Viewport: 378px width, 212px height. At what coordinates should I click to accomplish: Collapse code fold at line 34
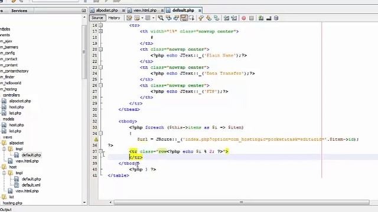tap(101, 134)
